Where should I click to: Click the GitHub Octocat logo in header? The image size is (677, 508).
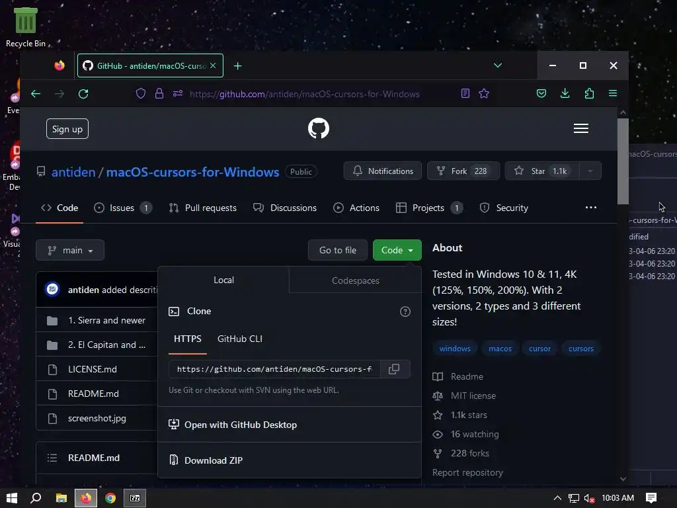click(319, 128)
